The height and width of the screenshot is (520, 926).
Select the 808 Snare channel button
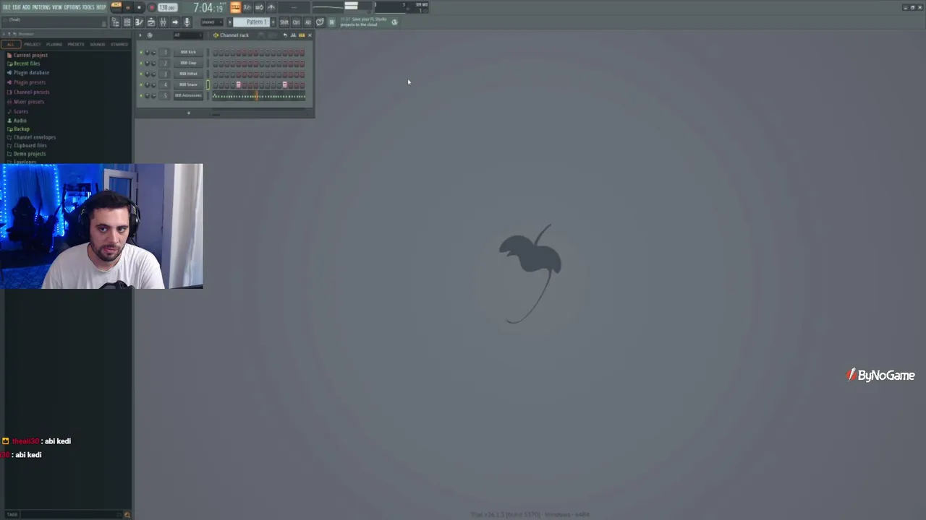(x=188, y=84)
